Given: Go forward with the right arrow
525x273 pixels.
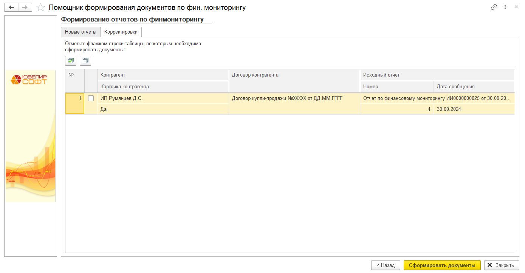Looking at the screenshot, I should tap(25, 7).
